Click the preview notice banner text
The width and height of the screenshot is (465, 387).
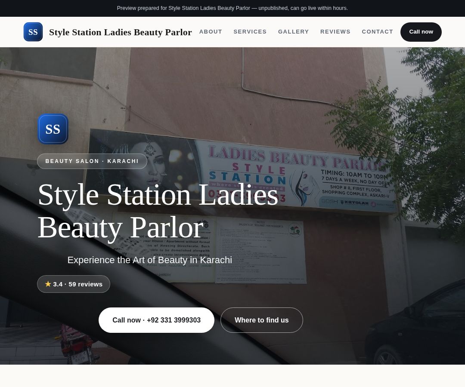tap(232, 8)
